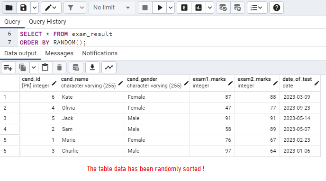The image size is (326, 181).
Task: Click the cell containing Kate
Action: click(91, 97)
